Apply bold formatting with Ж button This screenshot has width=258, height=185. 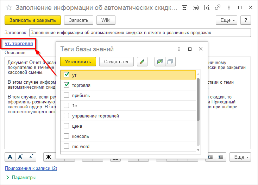point(49,157)
